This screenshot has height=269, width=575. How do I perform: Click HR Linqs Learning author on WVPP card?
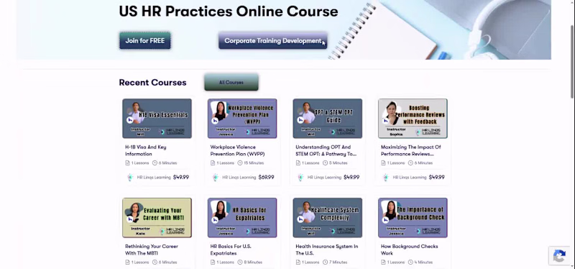[239, 177]
